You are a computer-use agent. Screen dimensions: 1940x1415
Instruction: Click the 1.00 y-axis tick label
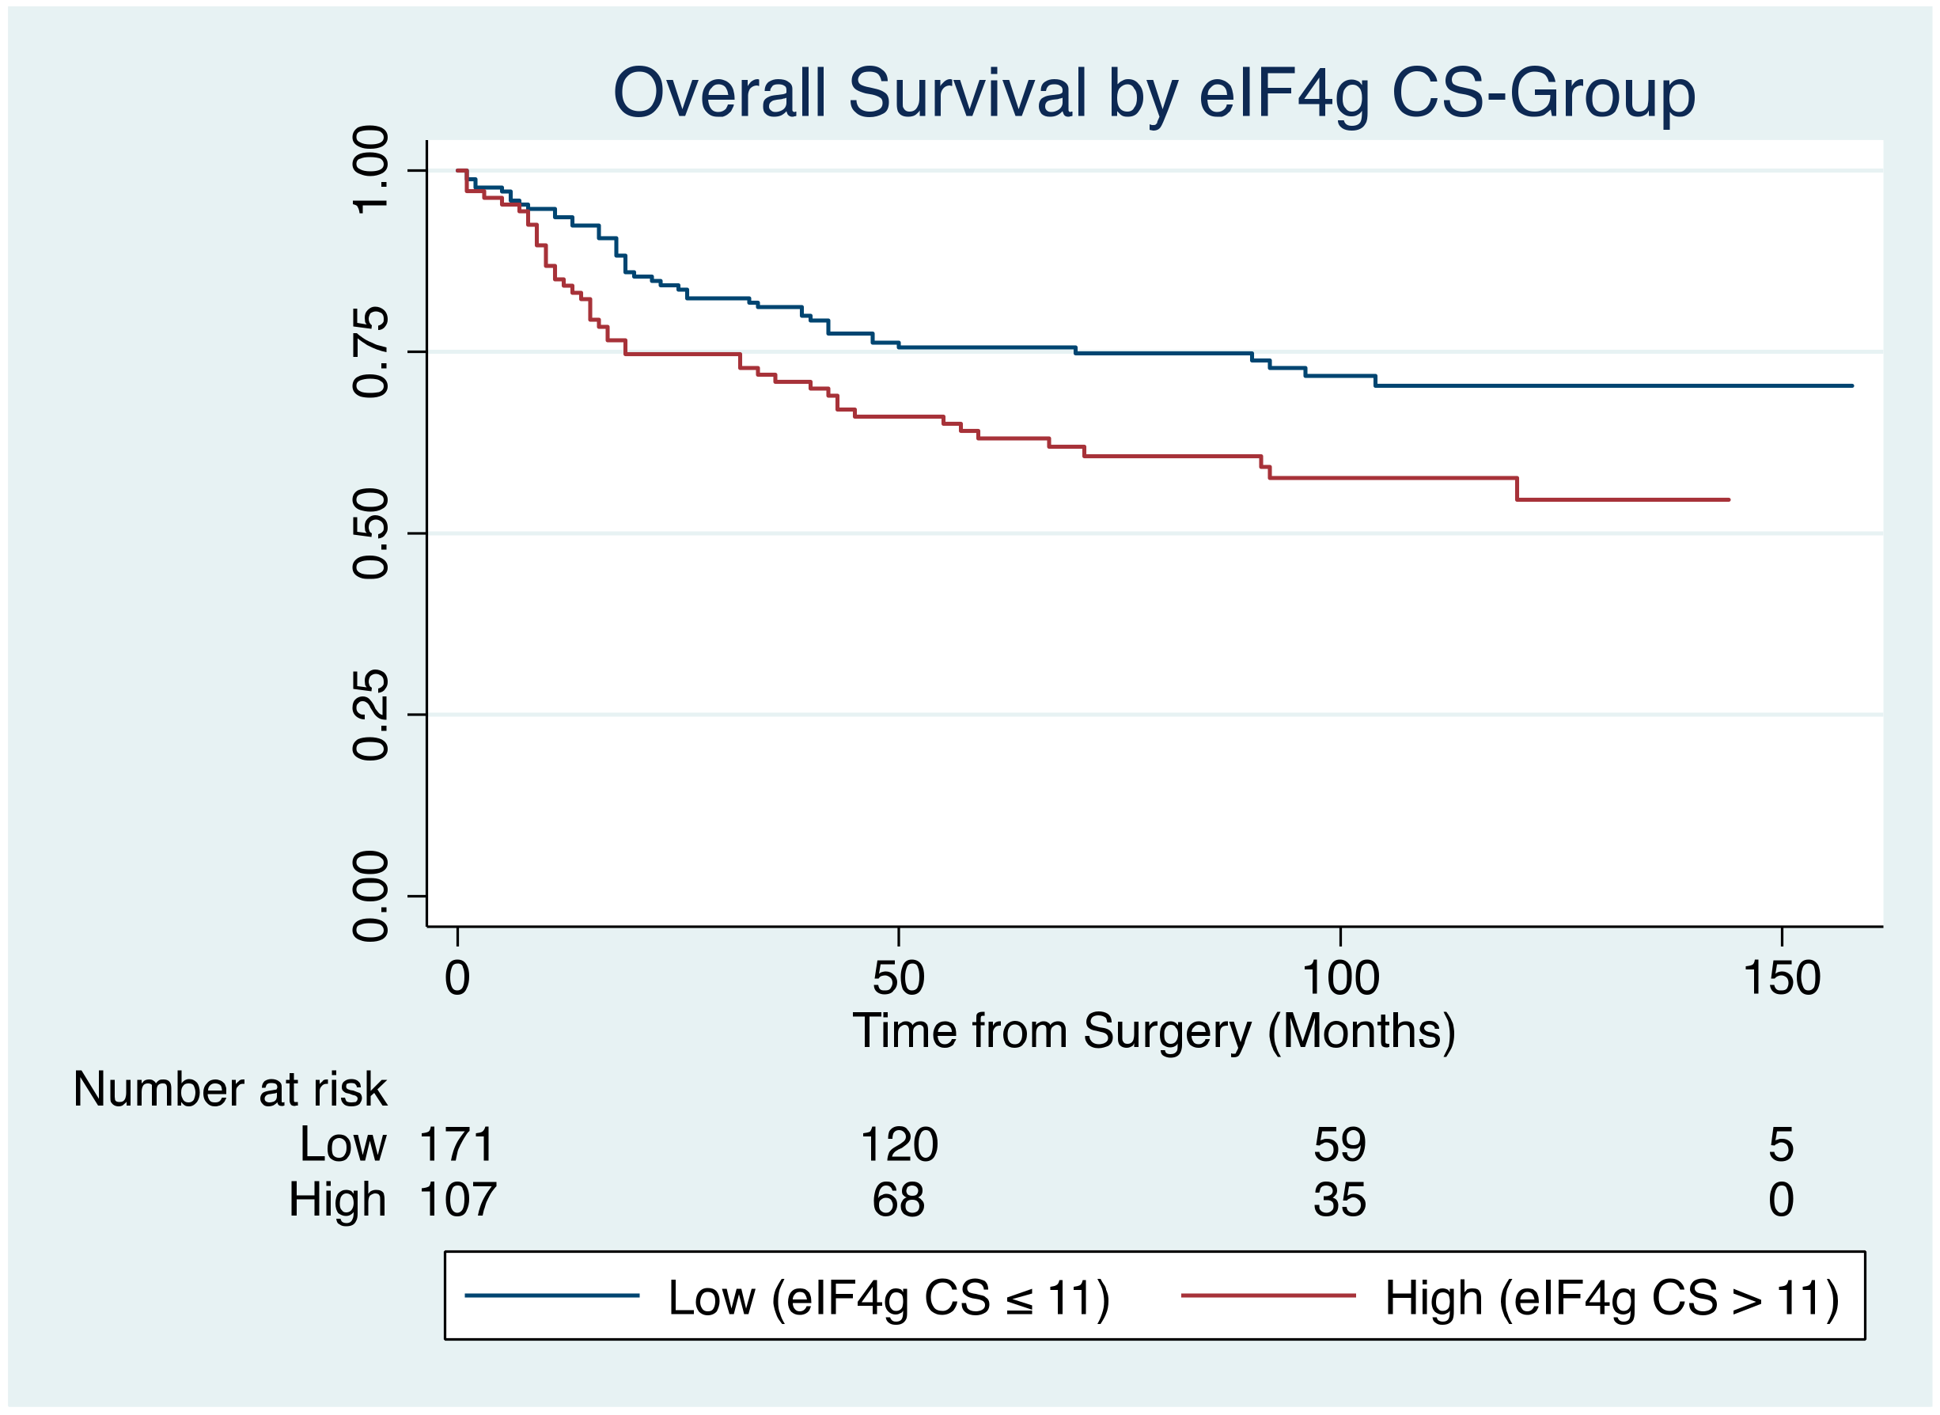pos(371,169)
